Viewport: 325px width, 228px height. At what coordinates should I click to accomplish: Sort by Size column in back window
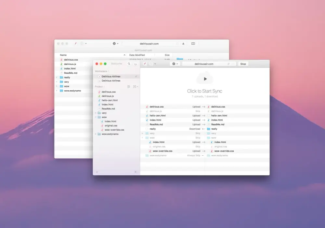coord(167,55)
